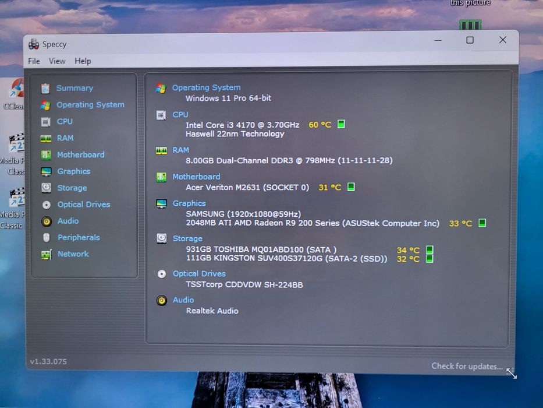This screenshot has width=543, height=408.
Task: Click the RAM icon in main panel
Action: pyautogui.click(x=161, y=150)
